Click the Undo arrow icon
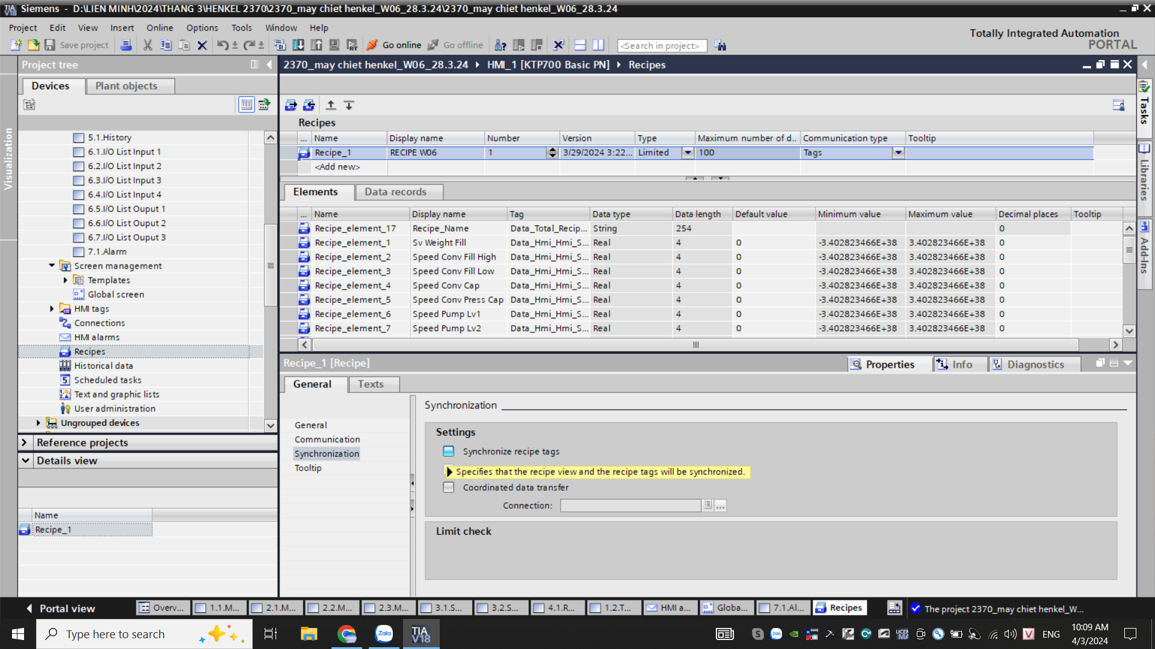Viewport: 1155px width, 649px height. (x=223, y=45)
